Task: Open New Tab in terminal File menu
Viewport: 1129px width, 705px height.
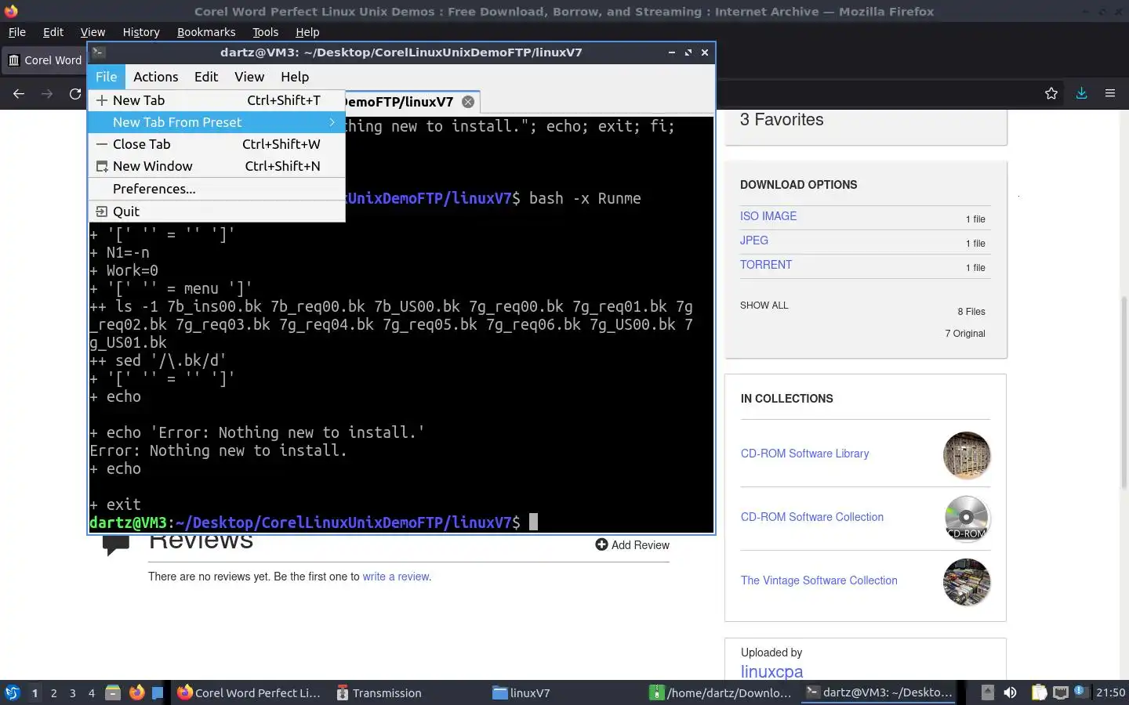Action: pos(216,100)
